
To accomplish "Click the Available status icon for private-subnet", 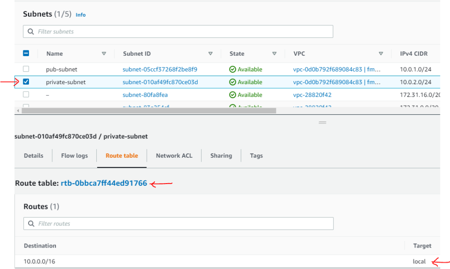I will pos(232,82).
